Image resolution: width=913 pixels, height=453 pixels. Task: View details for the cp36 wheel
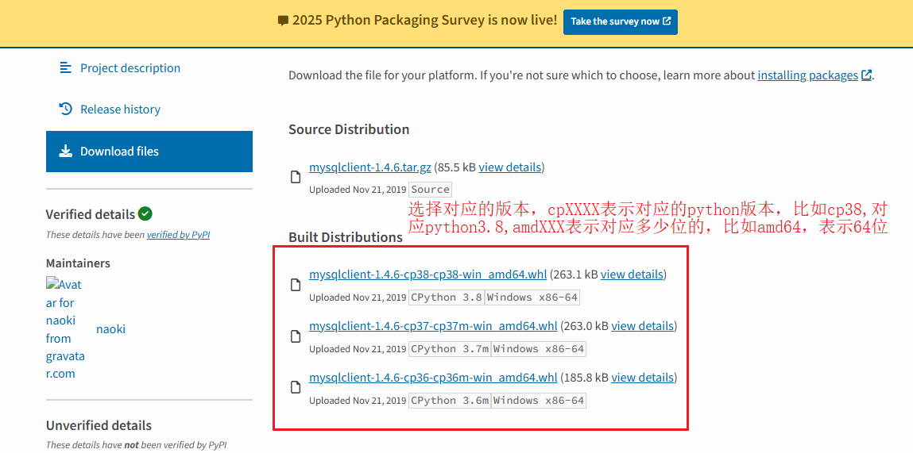(642, 378)
